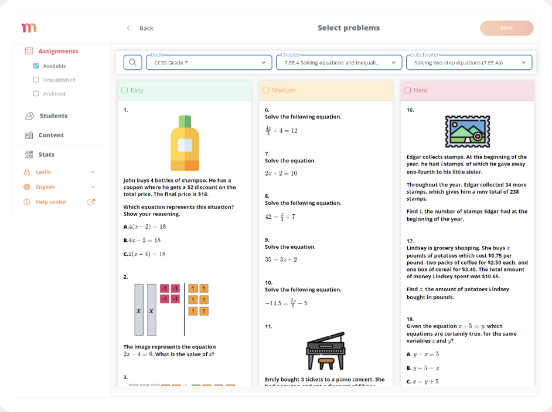Screen dimensions: 552x412
Task: Open the Subchapter dropdown for two-step equations
Action: coord(468,62)
